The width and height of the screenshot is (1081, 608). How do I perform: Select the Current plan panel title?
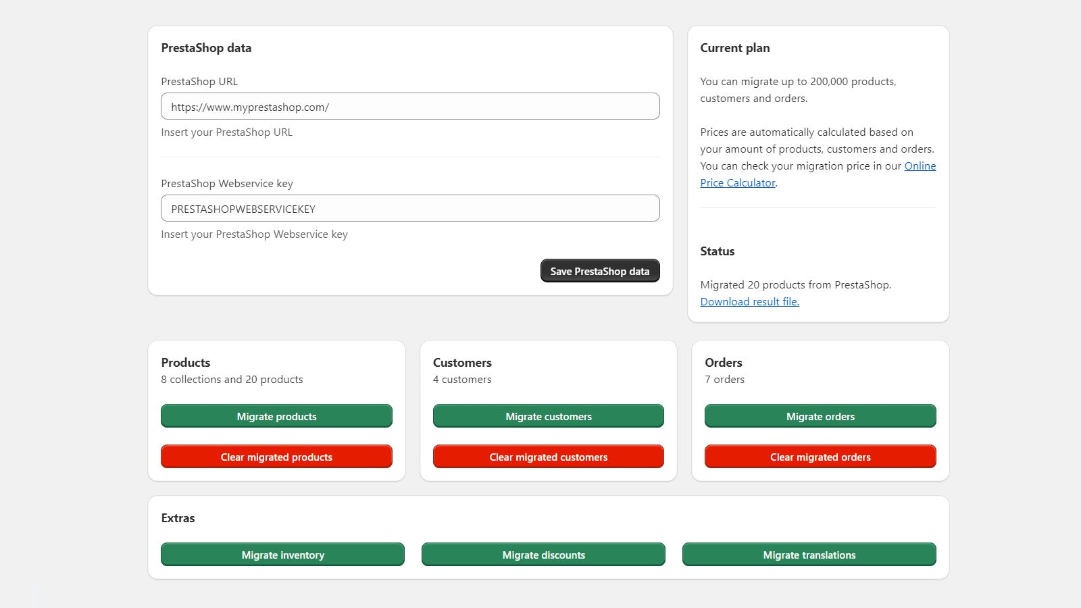[735, 48]
